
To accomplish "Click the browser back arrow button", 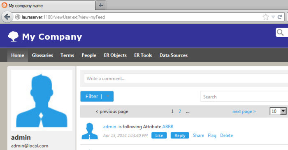I will (x=7, y=17).
